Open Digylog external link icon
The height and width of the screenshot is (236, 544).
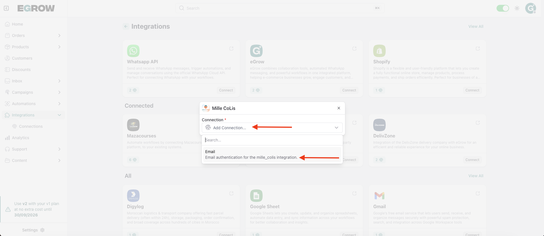point(231,193)
